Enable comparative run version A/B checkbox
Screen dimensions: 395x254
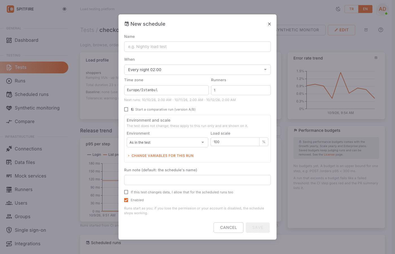pyautogui.click(x=126, y=110)
